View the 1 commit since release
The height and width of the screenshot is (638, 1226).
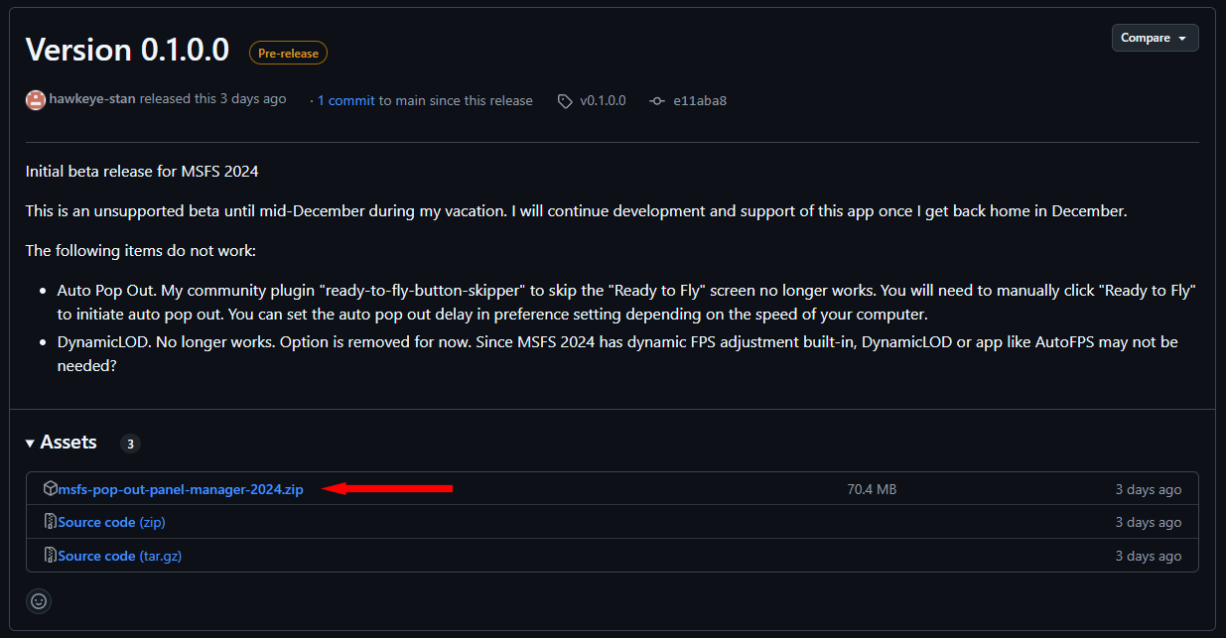tap(345, 100)
